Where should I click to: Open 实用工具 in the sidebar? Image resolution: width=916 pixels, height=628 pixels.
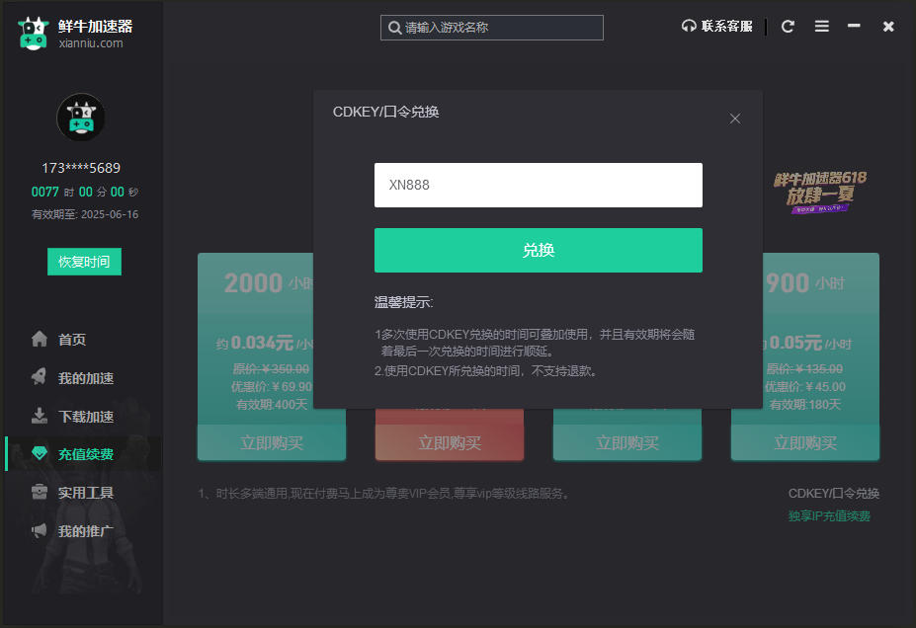click(86, 493)
